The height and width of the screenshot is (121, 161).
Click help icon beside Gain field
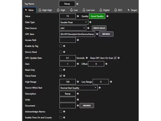[x=78, y=64]
